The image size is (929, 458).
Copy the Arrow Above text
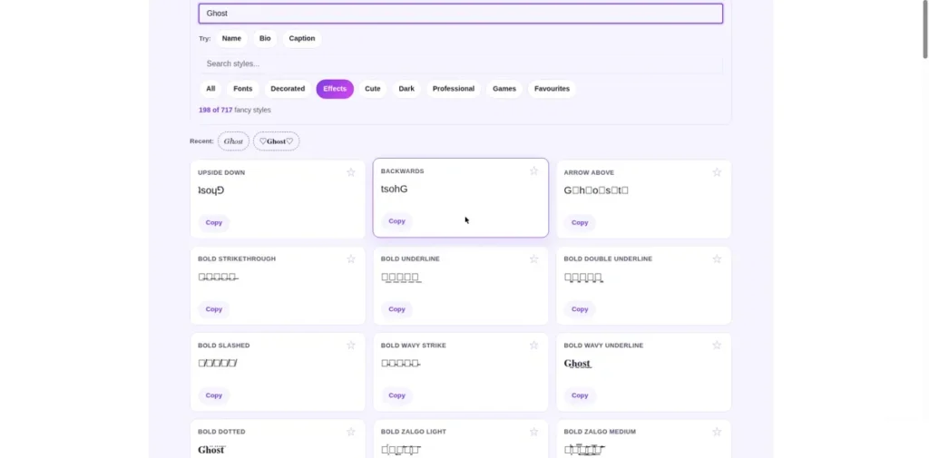[x=580, y=223]
